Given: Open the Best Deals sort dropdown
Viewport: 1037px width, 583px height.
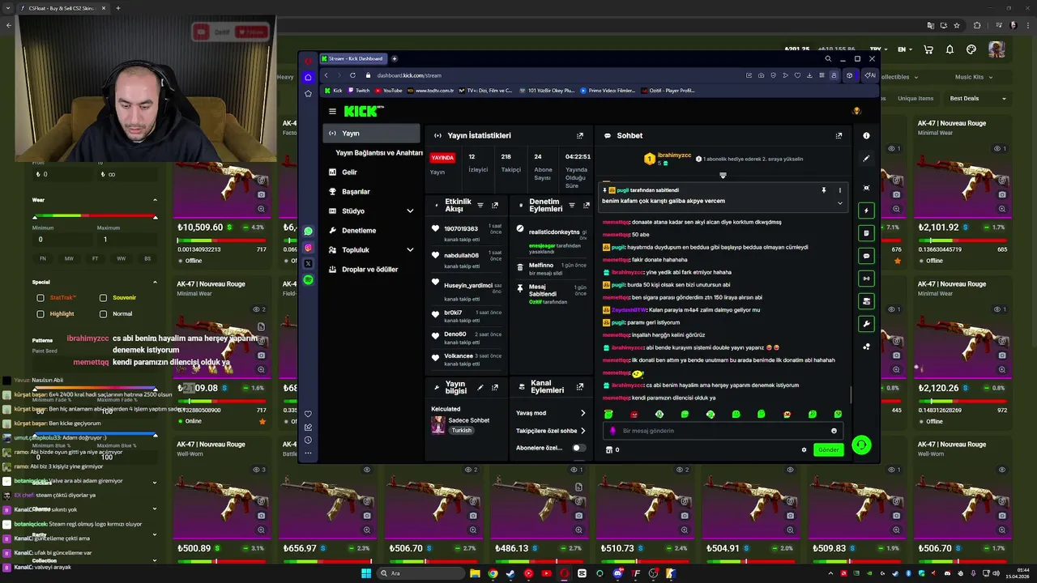Looking at the screenshot, I should [x=978, y=99].
